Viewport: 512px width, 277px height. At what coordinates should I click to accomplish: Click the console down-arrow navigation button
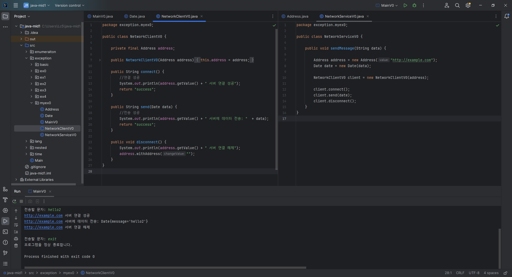[x=16, y=218]
